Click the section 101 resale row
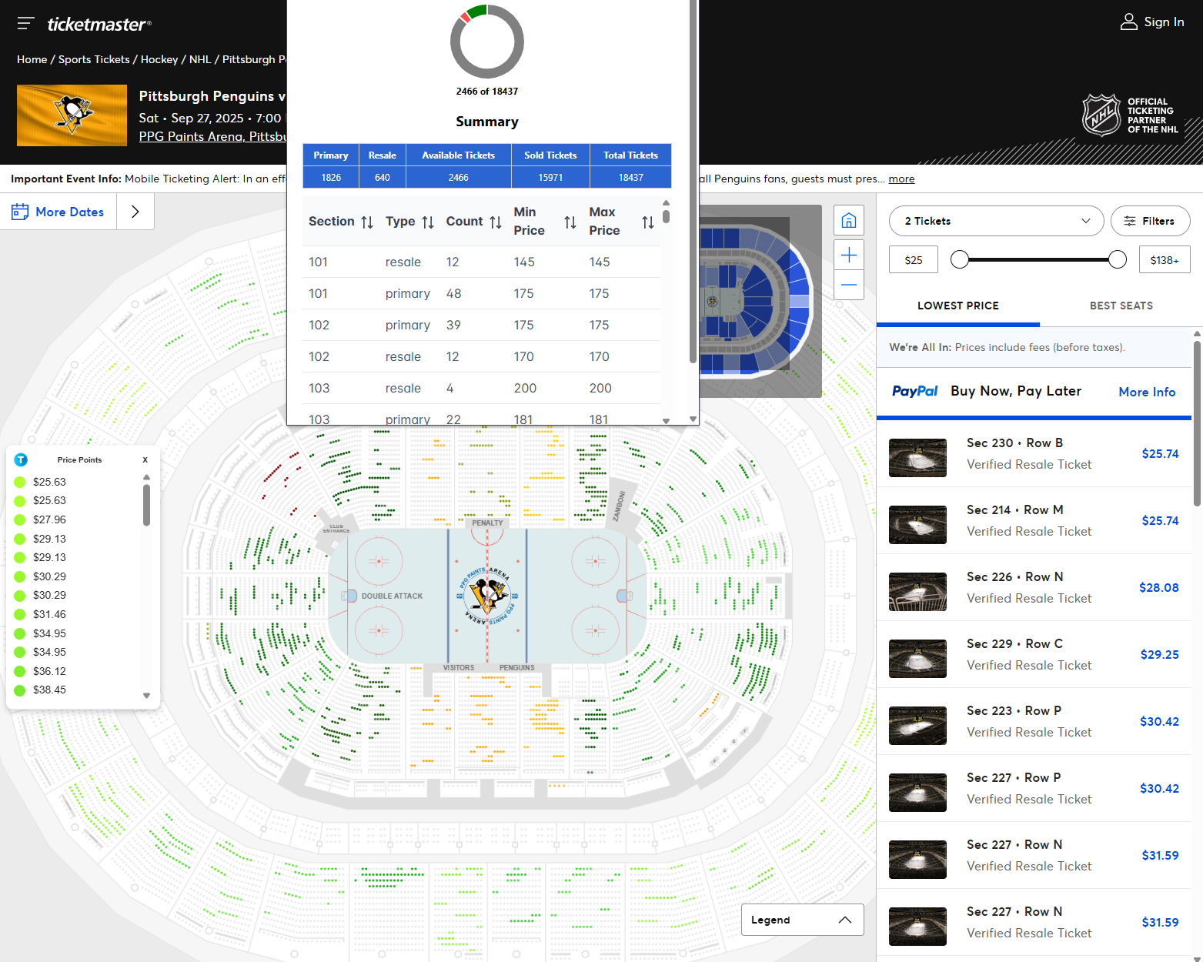The width and height of the screenshot is (1203, 962). [x=481, y=262]
